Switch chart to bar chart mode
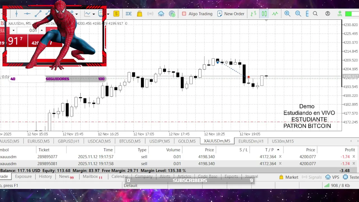The width and height of the screenshot is (359, 202). point(254,13)
